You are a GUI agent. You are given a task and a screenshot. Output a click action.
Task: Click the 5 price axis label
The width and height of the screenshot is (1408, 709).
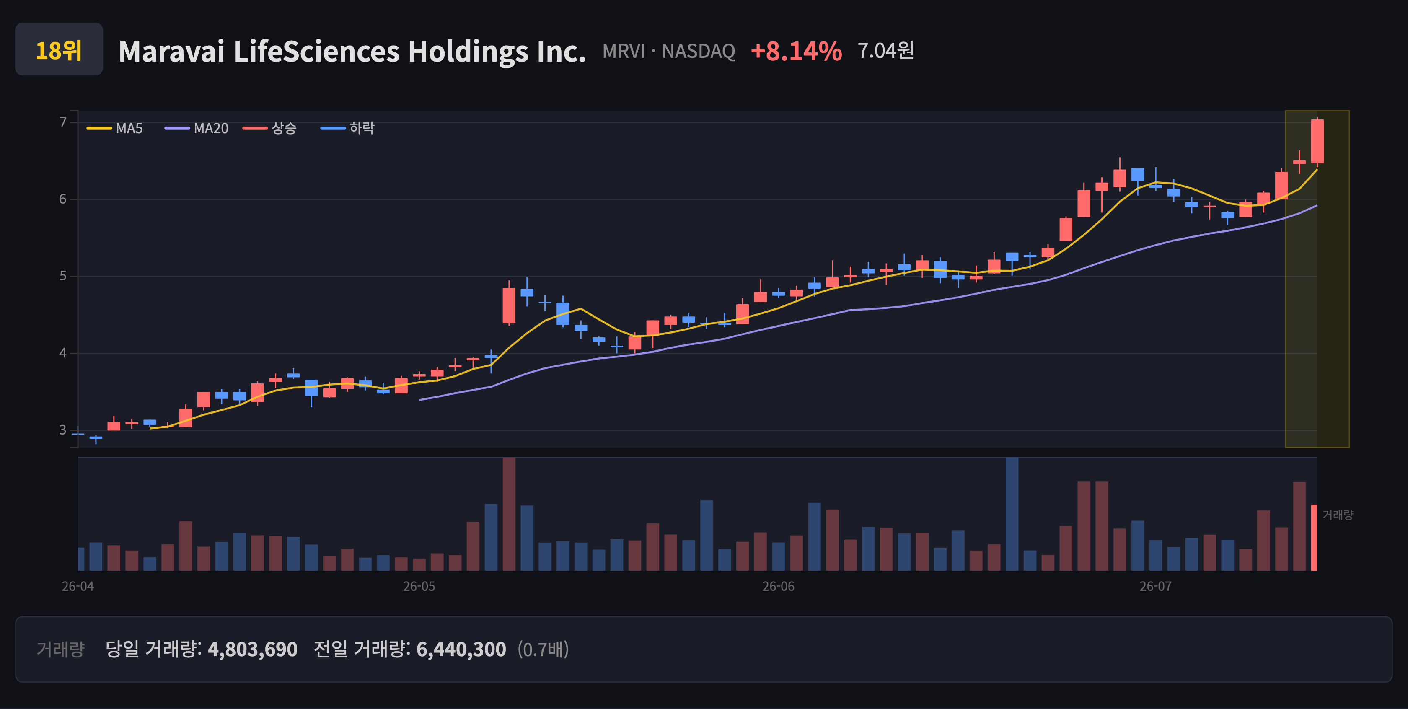(x=63, y=276)
